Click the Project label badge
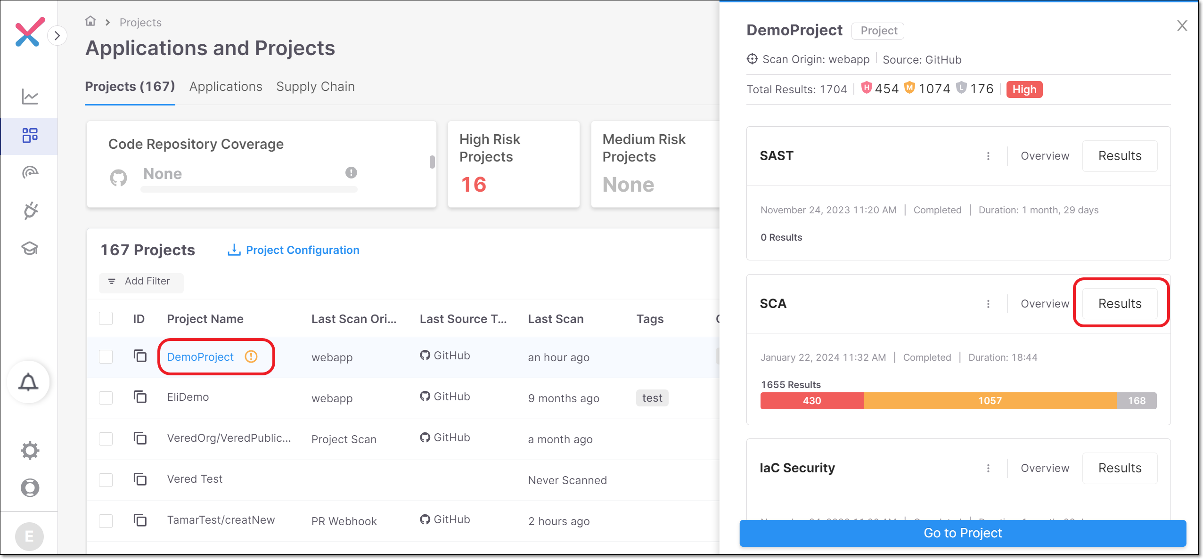This screenshot has width=1203, height=559. (x=878, y=31)
